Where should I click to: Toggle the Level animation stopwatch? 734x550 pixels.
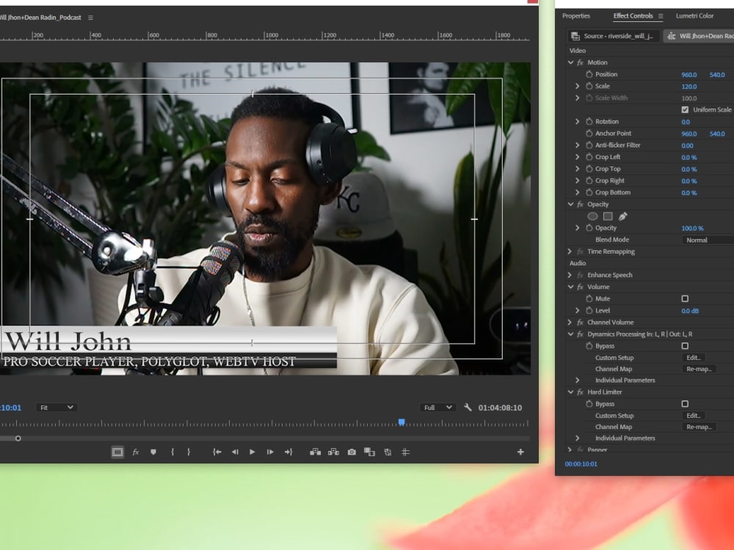coord(589,310)
